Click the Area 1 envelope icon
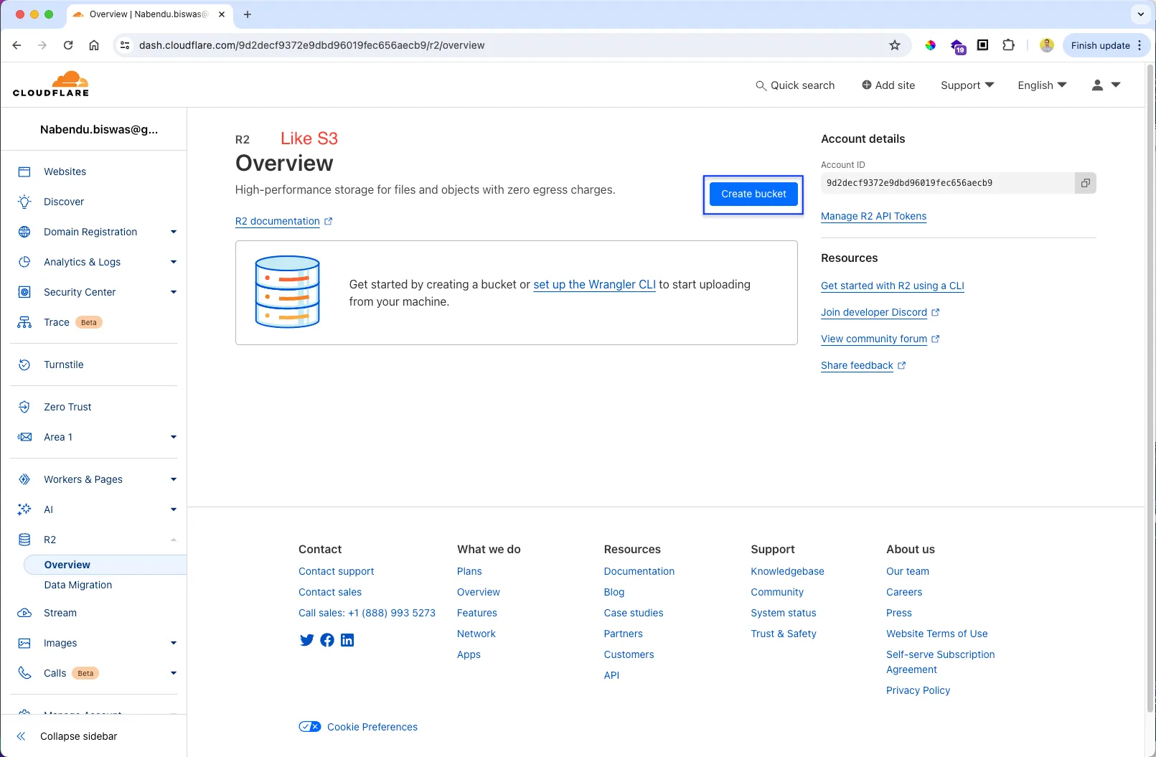 (x=24, y=437)
